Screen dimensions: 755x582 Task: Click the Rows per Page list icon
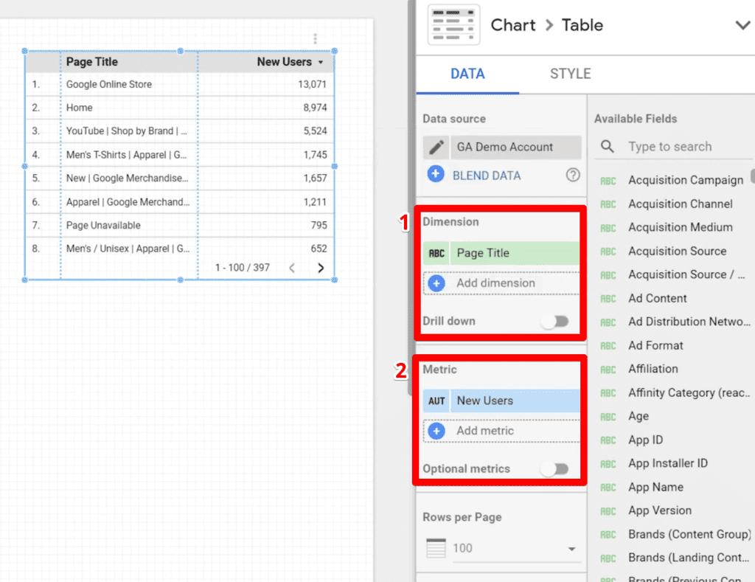tap(435, 547)
